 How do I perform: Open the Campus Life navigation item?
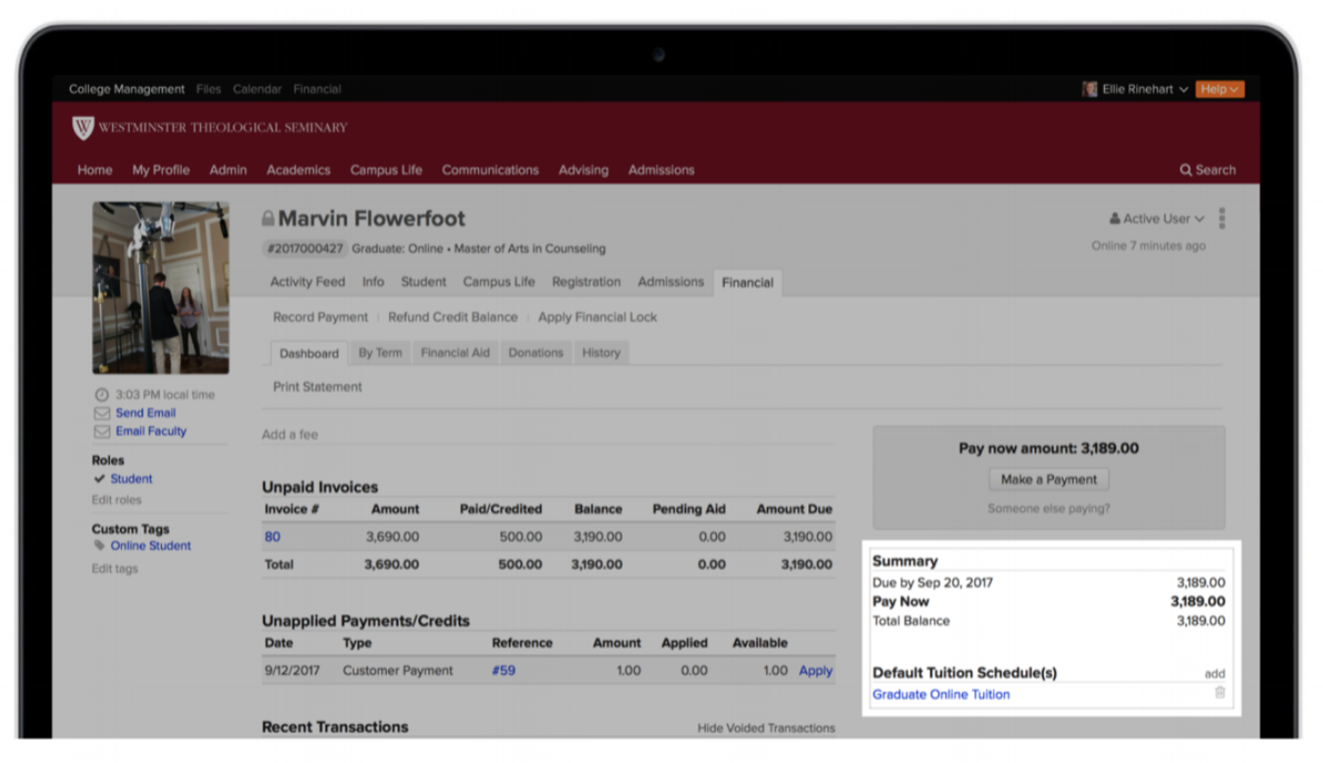click(x=386, y=170)
